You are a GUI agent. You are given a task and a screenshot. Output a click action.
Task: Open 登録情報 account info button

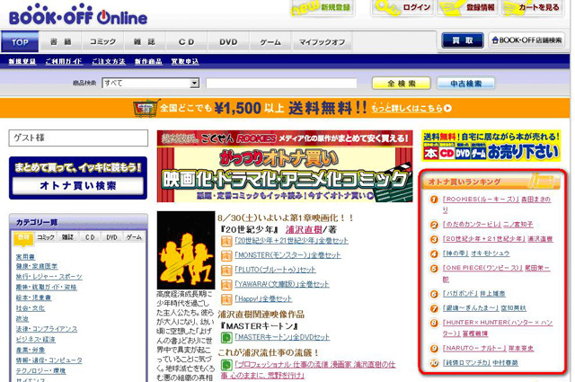467,8
